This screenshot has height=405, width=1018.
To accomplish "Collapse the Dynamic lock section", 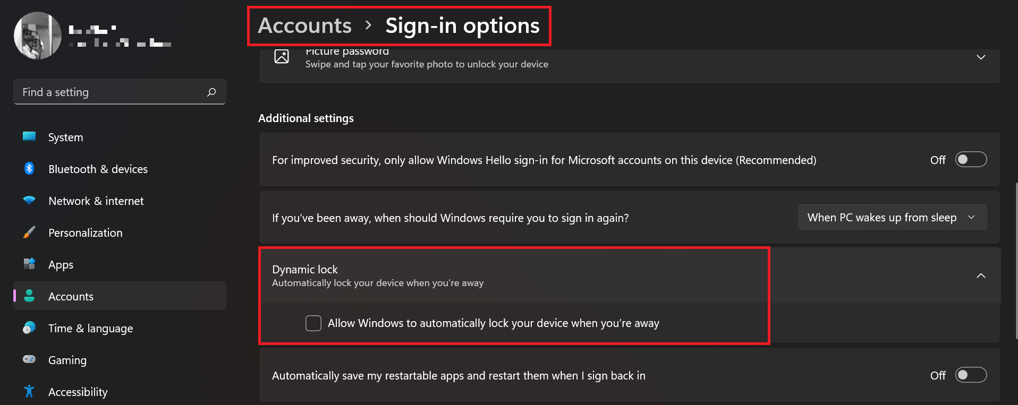I will (x=981, y=275).
